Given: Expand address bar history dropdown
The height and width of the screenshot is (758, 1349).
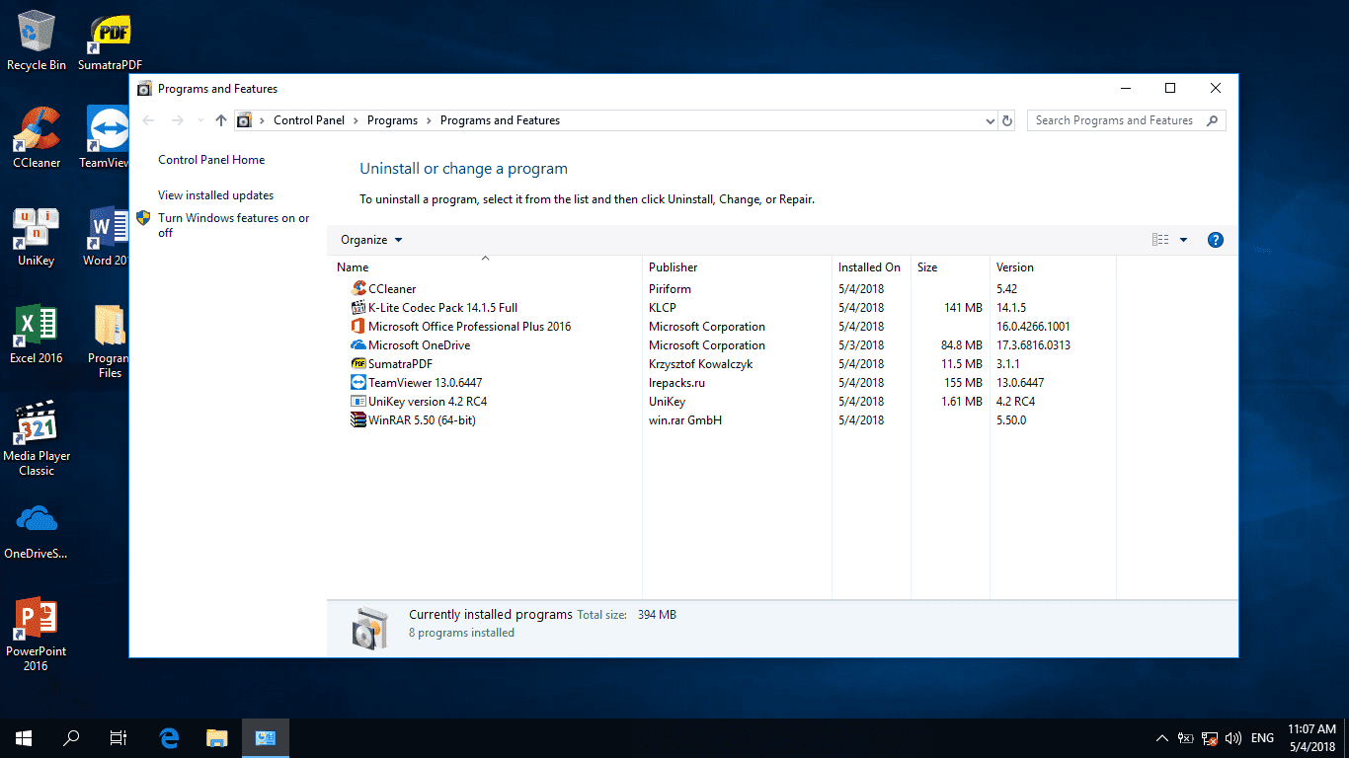Looking at the screenshot, I should click(991, 120).
